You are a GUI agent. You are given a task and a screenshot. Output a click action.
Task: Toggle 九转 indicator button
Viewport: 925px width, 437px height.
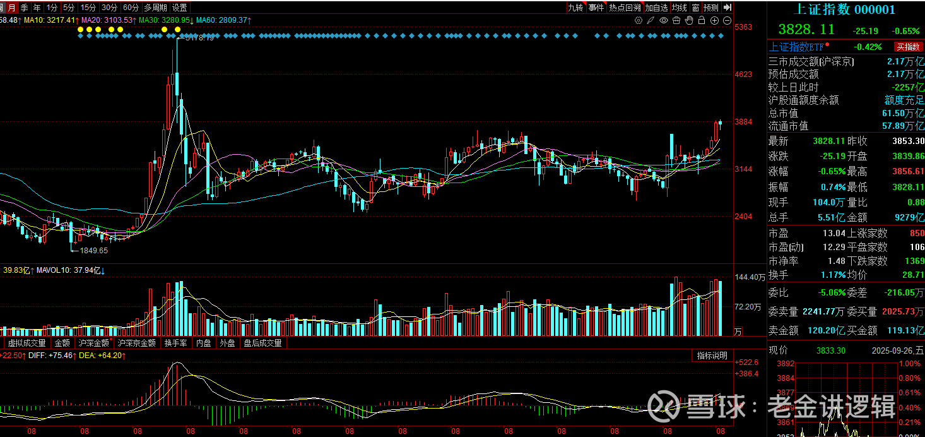tap(576, 8)
